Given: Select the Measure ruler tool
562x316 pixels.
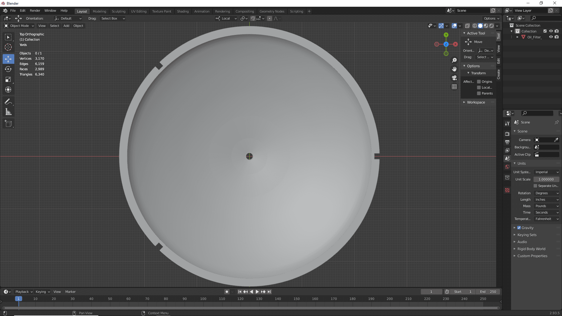Looking at the screenshot, I should (x=8, y=112).
